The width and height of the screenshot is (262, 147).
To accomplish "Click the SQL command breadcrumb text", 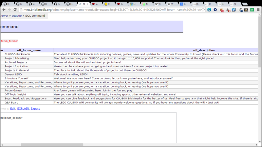I will pyautogui.click(x=35, y=16).
